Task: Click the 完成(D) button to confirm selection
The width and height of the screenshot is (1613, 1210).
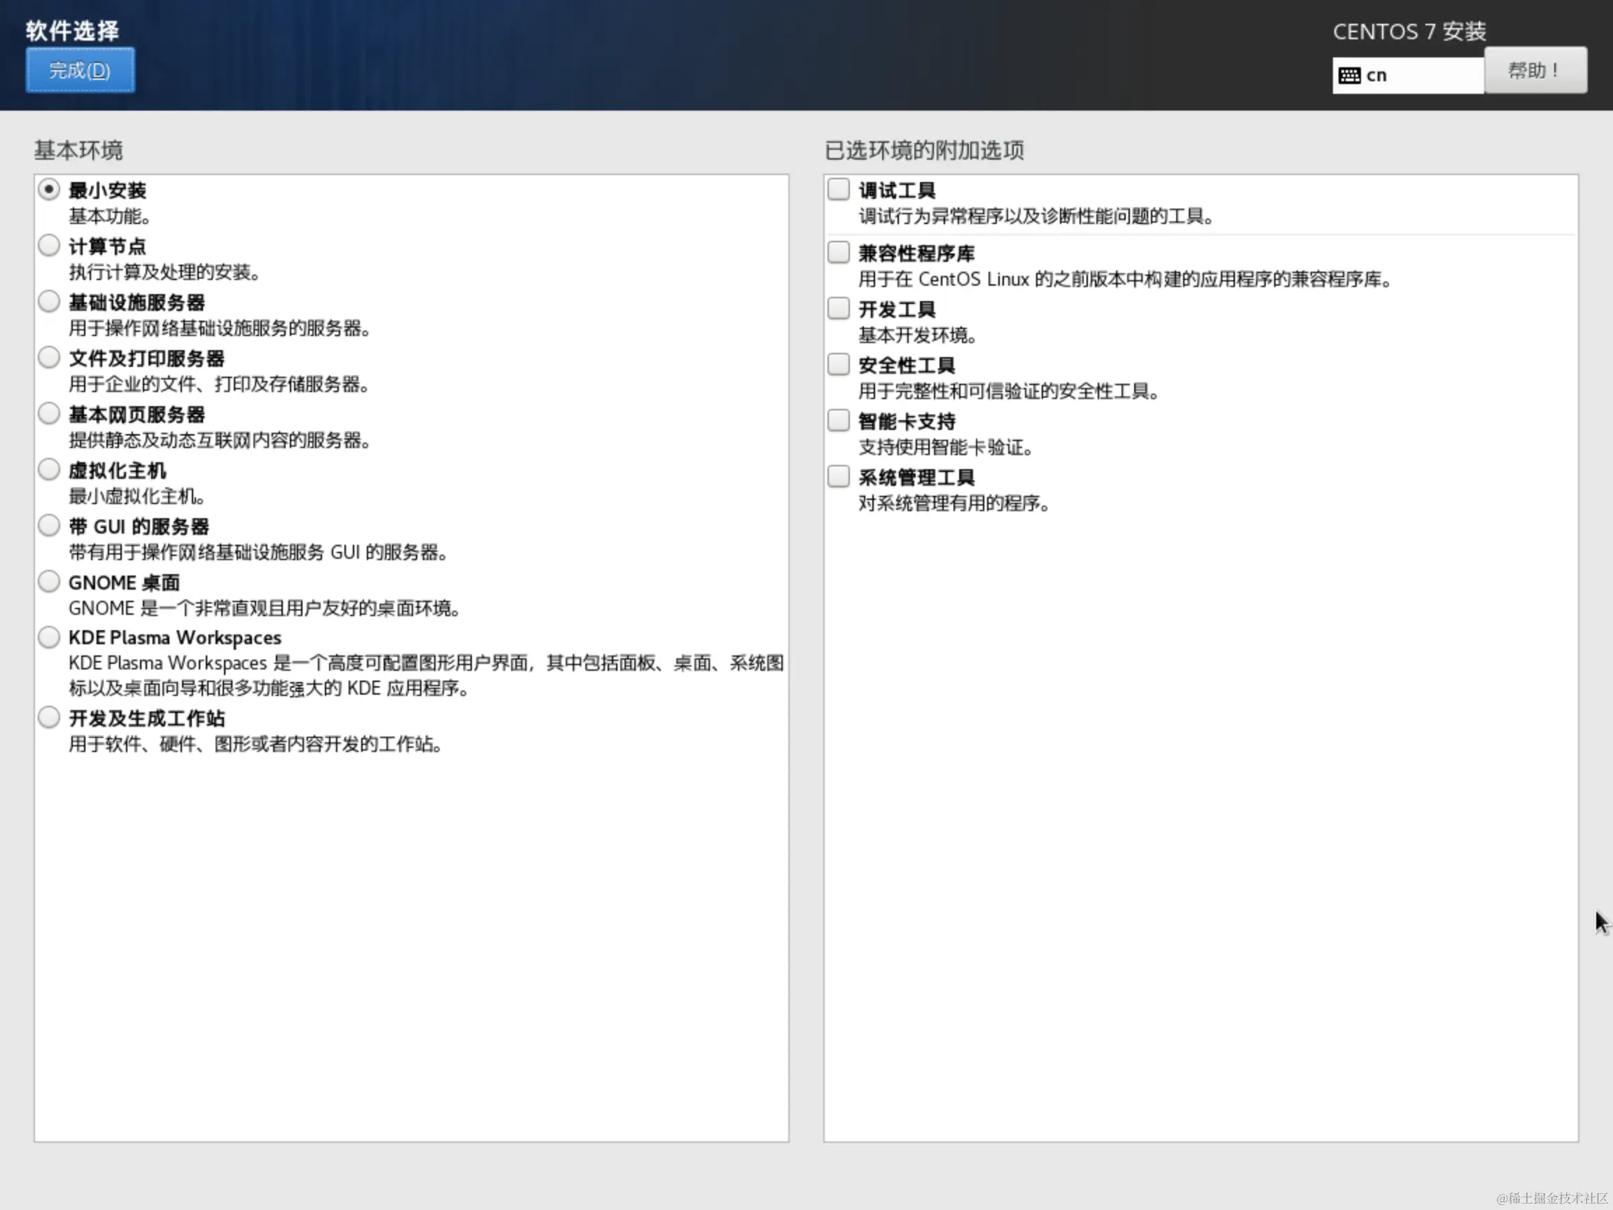Action: (x=80, y=70)
